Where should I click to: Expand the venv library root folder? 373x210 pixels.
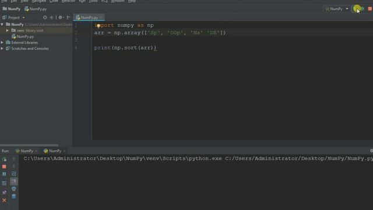pyautogui.click(x=8, y=30)
